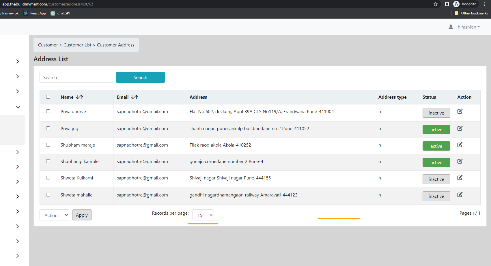Toggle inactive status for Priya dhurve
The image size is (491, 266).
[436, 113]
